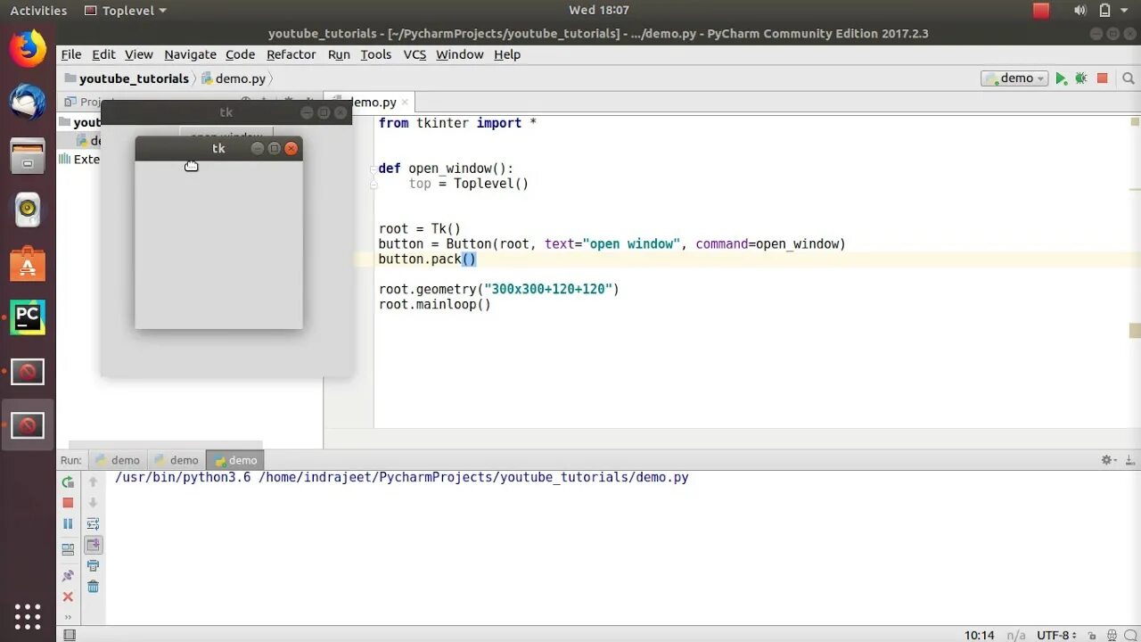Image resolution: width=1141 pixels, height=642 pixels.
Task: Run demo with green play button
Action: coord(1061,78)
